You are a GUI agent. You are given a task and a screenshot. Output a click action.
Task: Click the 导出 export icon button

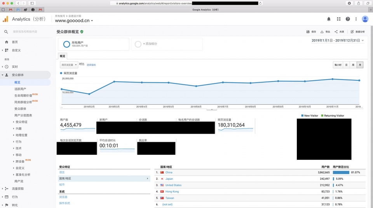(x=325, y=31)
